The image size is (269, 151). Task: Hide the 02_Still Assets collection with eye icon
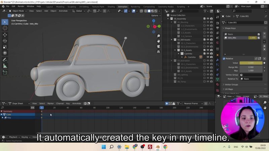tap(208, 40)
